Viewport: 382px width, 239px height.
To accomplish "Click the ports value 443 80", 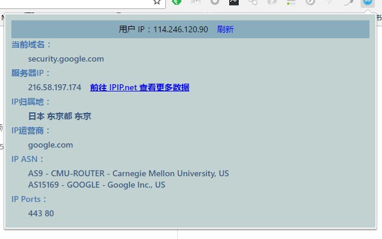I will [x=41, y=213].
